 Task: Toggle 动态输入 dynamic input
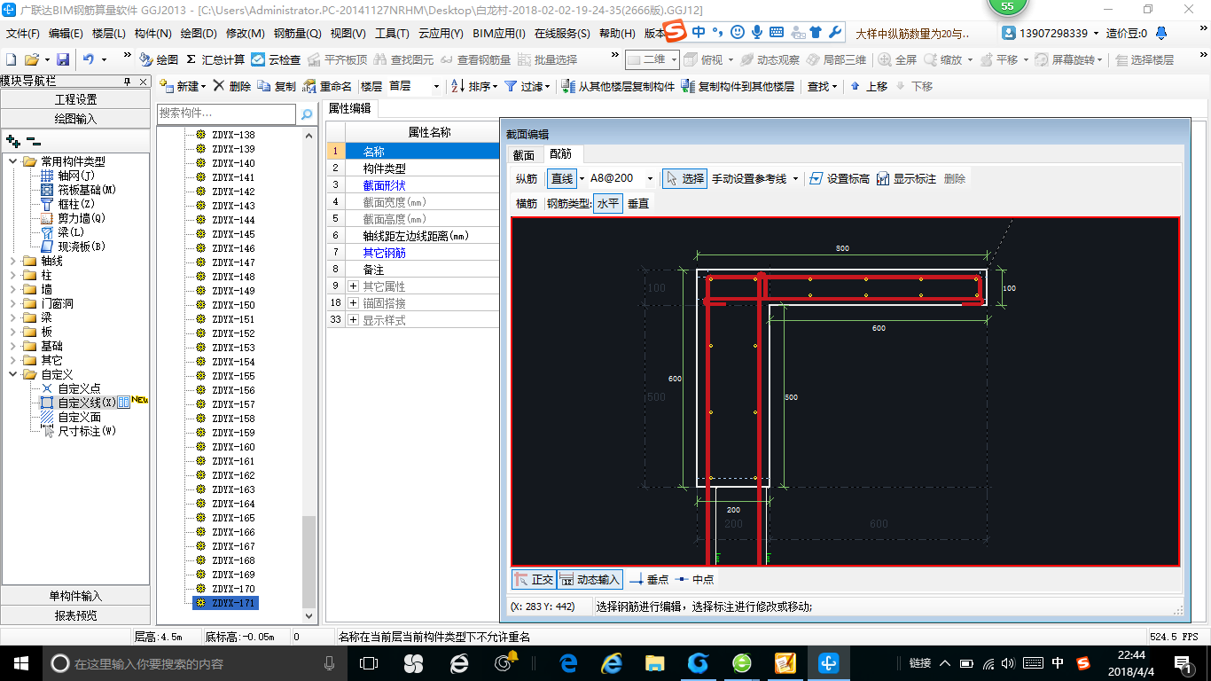point(590,579)
